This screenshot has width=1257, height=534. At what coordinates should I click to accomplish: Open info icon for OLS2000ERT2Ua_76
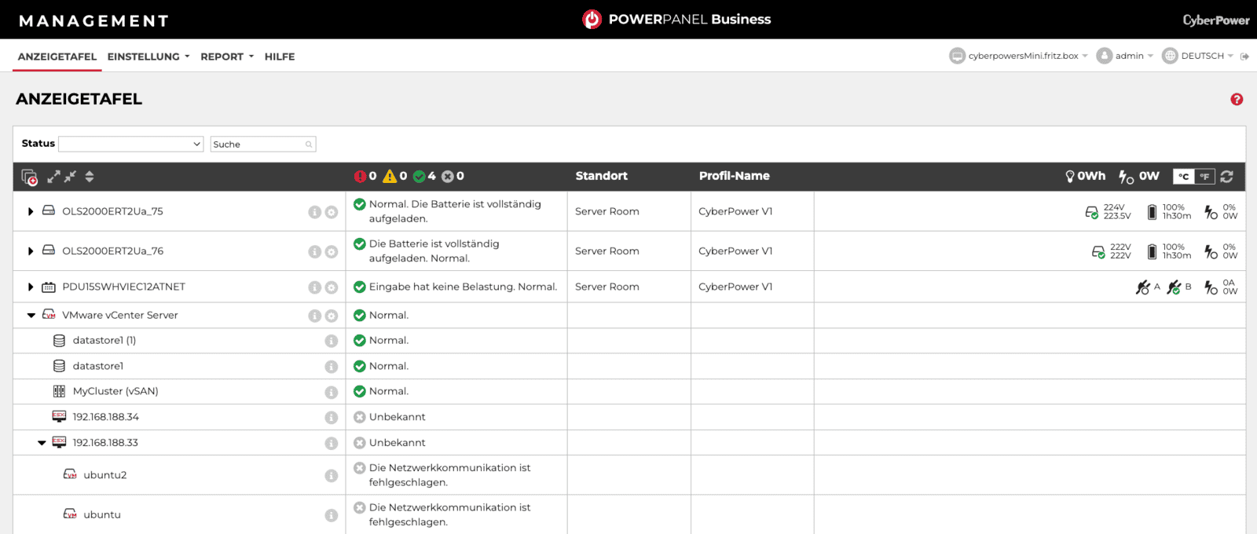[314, 251]
